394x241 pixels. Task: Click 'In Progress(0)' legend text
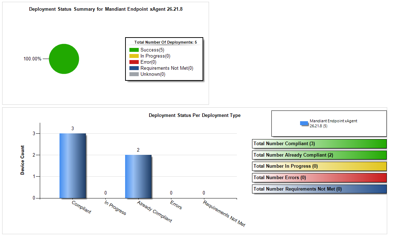155,56
